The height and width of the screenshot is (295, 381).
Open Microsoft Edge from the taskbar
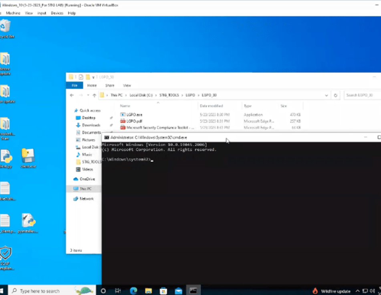click(x=133, y=291)
